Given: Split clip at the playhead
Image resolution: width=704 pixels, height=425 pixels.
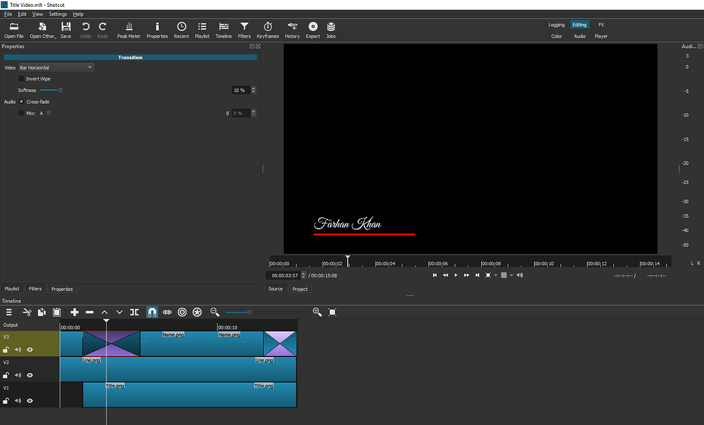Looking at the screenshot, I should point(133,312).
